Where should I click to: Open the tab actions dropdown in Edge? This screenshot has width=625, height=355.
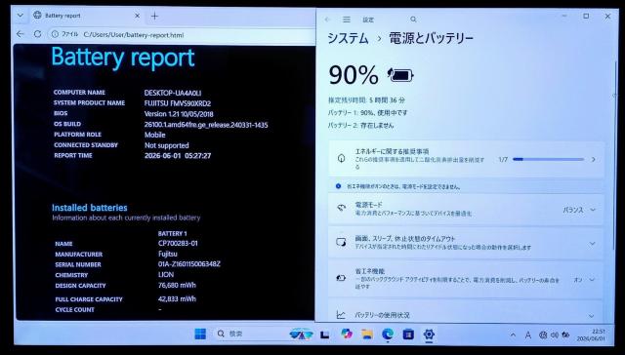(x=20, y=16)
